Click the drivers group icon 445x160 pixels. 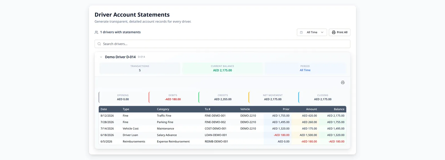click(97, 32)
